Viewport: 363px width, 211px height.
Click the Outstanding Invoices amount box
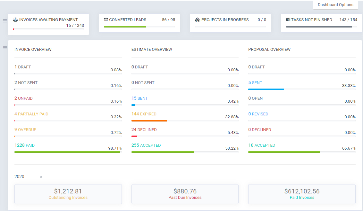(x=68, y=194)
